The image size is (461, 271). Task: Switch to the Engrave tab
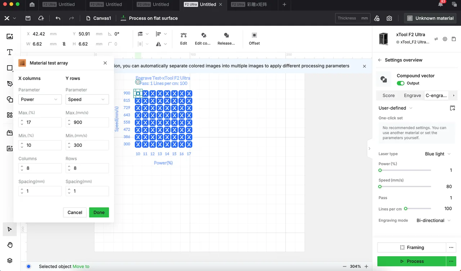pyautogui.click(x=412, y=95)
